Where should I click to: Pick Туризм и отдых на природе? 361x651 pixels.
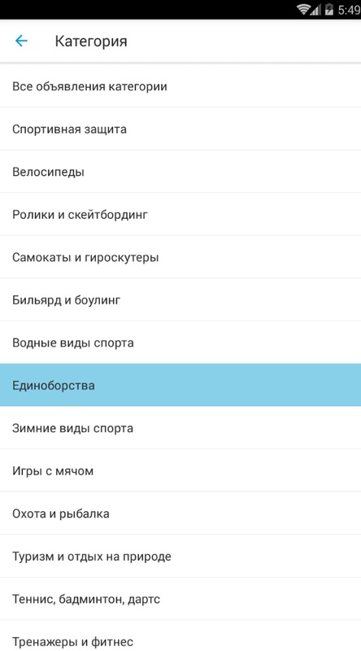pos(180,556)
